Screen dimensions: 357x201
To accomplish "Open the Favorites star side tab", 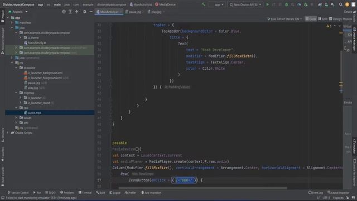I will coord(2,154).
